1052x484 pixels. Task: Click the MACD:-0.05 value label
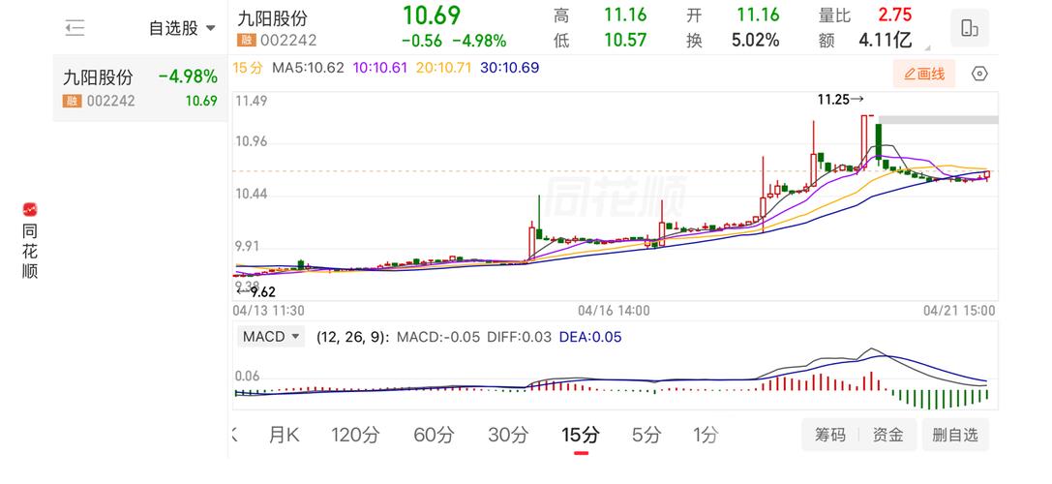(x=438, y=337)
